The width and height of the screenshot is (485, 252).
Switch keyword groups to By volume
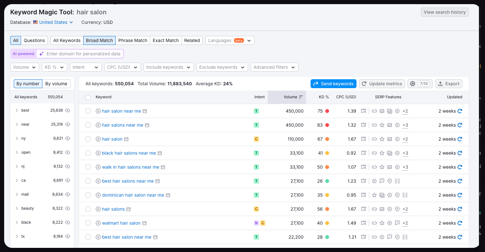(56, 84)
